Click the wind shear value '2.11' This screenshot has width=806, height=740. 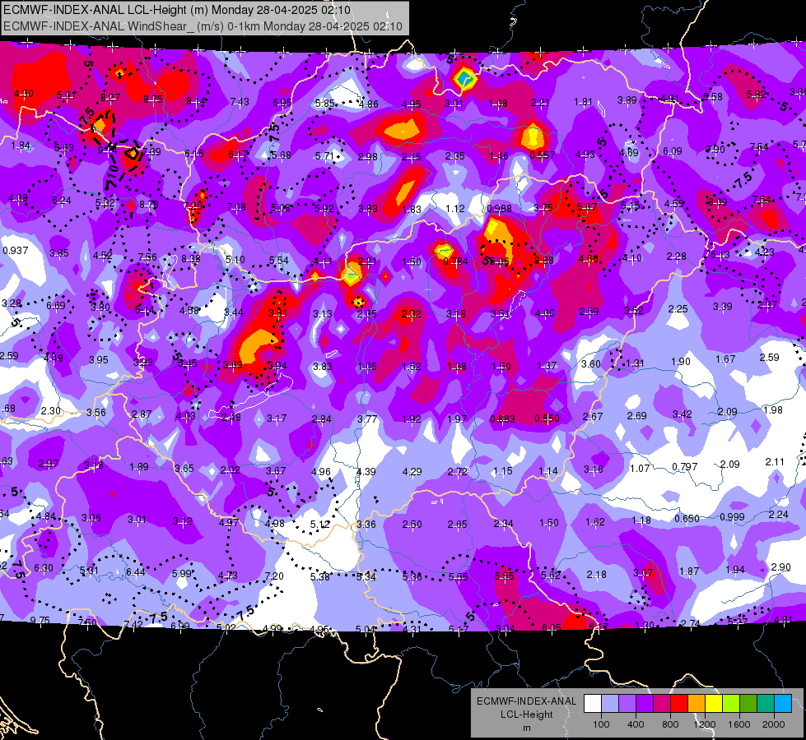point(775,462)
